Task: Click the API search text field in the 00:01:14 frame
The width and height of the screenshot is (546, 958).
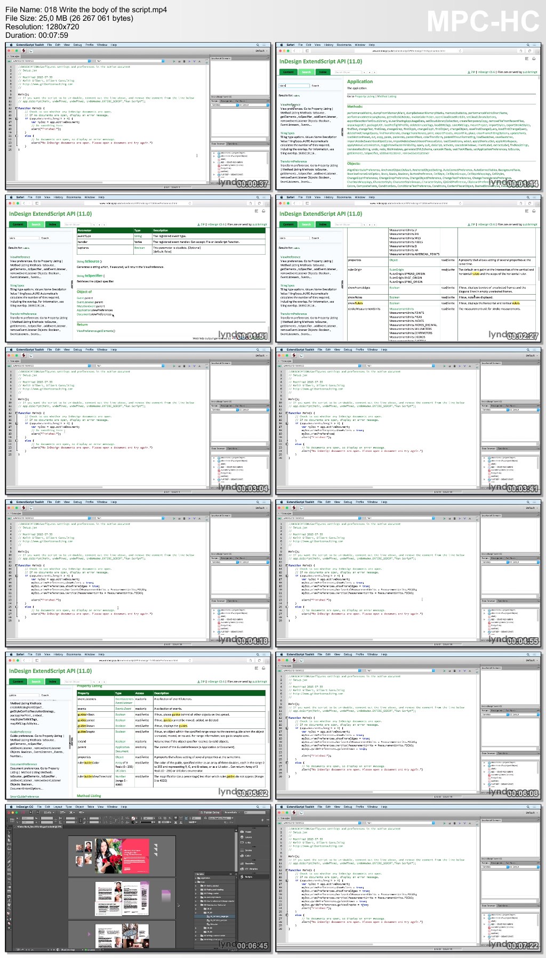Action: [293, 85]
